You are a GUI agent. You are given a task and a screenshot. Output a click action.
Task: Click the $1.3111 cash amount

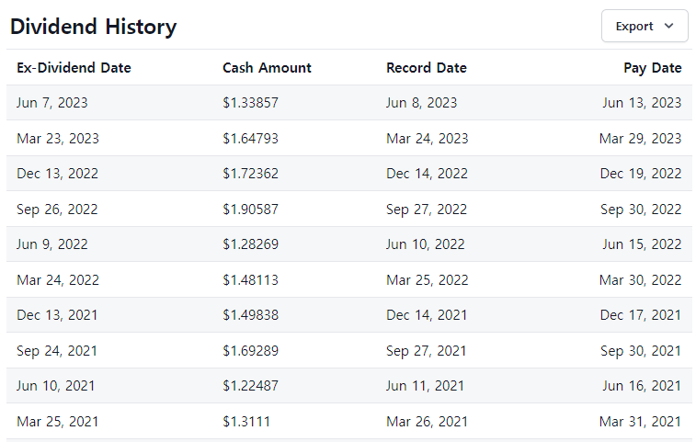coord(245,422)
